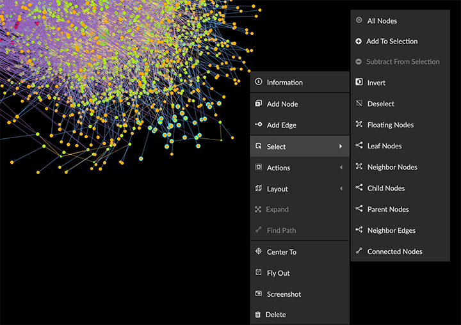Click the Center To target icon

(259, 251)
